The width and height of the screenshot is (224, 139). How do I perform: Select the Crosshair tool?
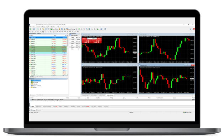point(33,32)
